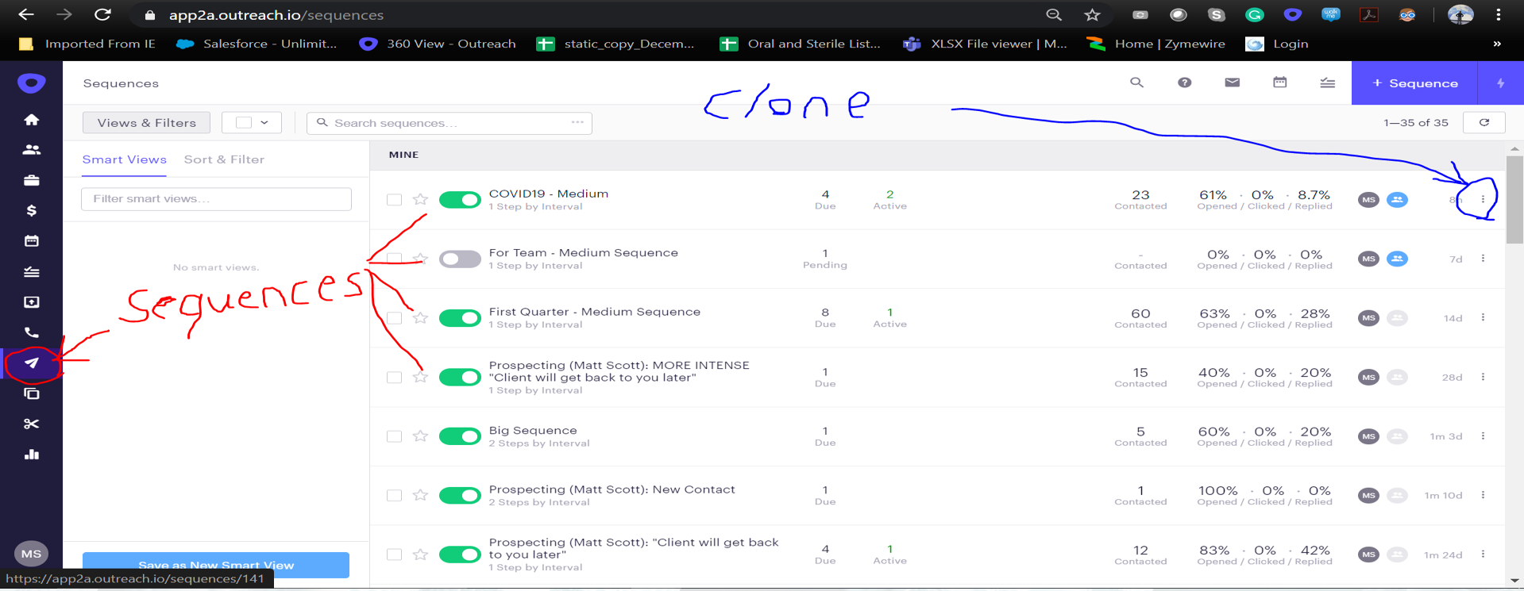Open the calendar icon in left sidebar
Screen dimensions: 1524x591
[x=32, y=241]
